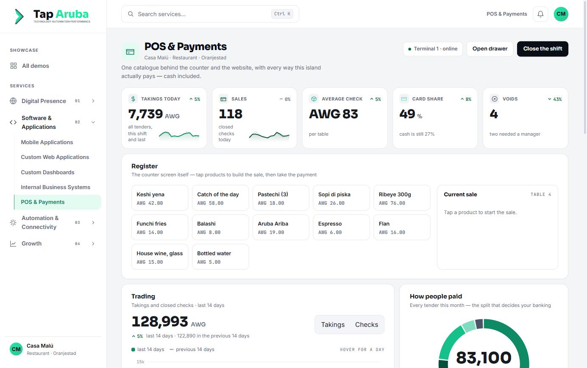Switch chart to Takings view
The height and width of the screenshot is (368, 587).
(333, 324)
